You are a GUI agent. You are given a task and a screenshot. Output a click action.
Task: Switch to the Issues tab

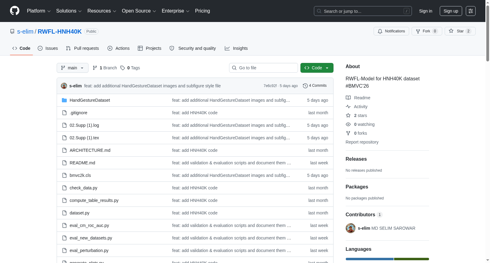click(48, 48)
